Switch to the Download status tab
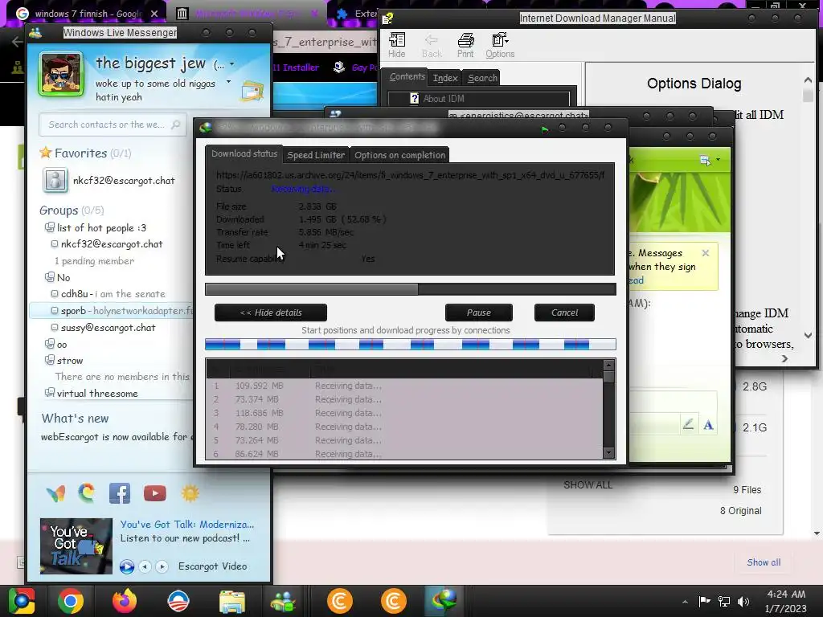Viewport: 823px width, 617px height. [244, 153]
